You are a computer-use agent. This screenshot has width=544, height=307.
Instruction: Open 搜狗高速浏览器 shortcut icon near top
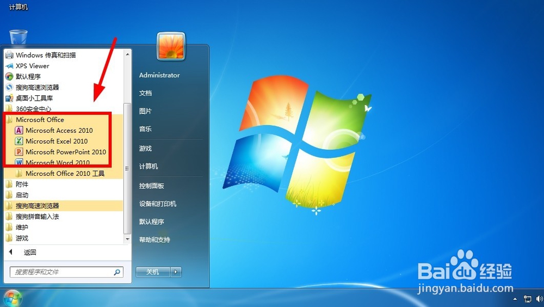[x=9, y=87]
